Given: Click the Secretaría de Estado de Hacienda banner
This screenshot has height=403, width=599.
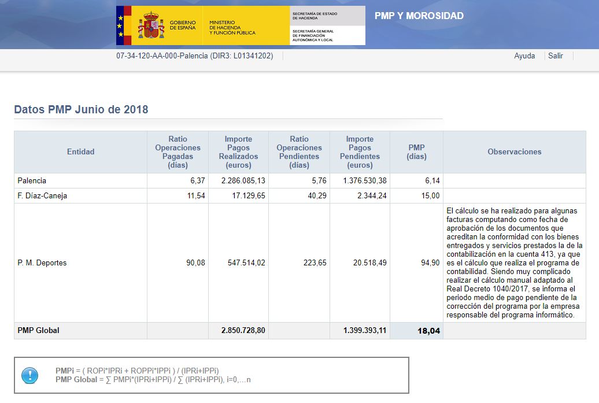Looking at the screenshot, I should [x=328, y=16].
